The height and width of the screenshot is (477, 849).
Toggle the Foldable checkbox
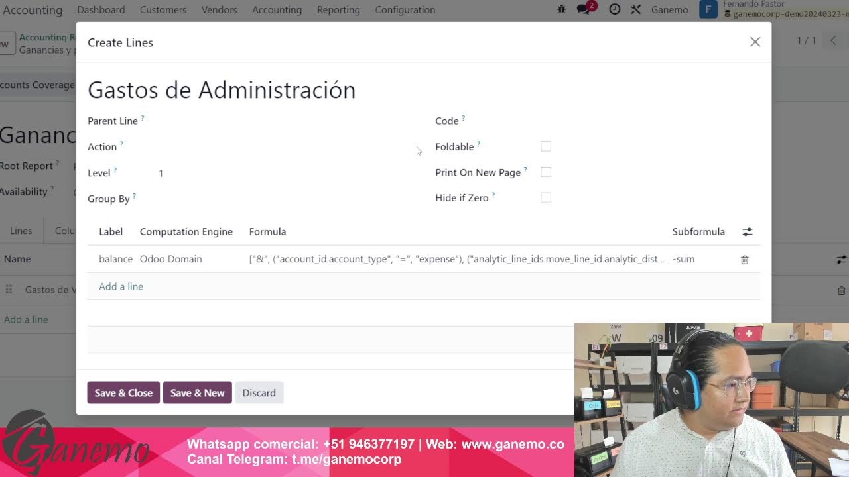coord(546,146)
